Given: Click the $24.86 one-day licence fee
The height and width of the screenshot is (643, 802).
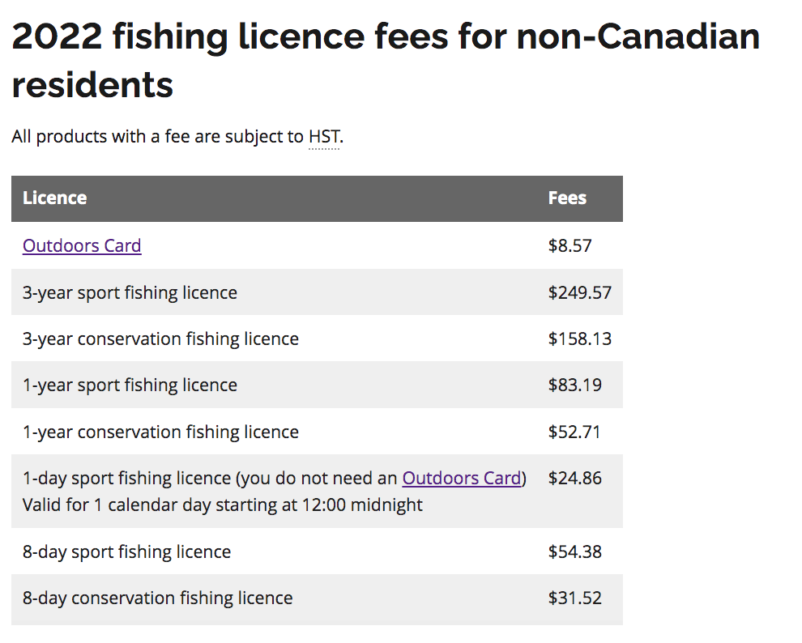Looking at the screenshot, I should pyautogui.click(x=574, y=478).
